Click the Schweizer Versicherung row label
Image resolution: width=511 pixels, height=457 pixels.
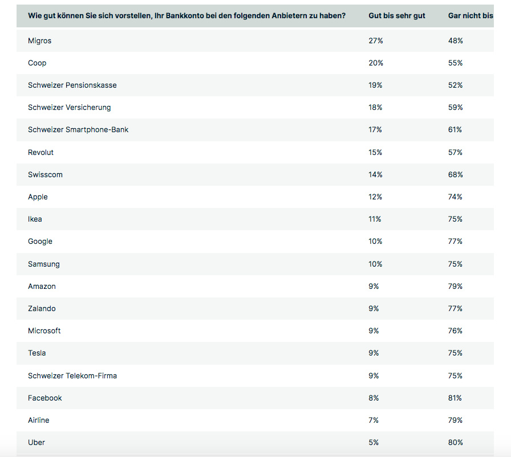69,108
